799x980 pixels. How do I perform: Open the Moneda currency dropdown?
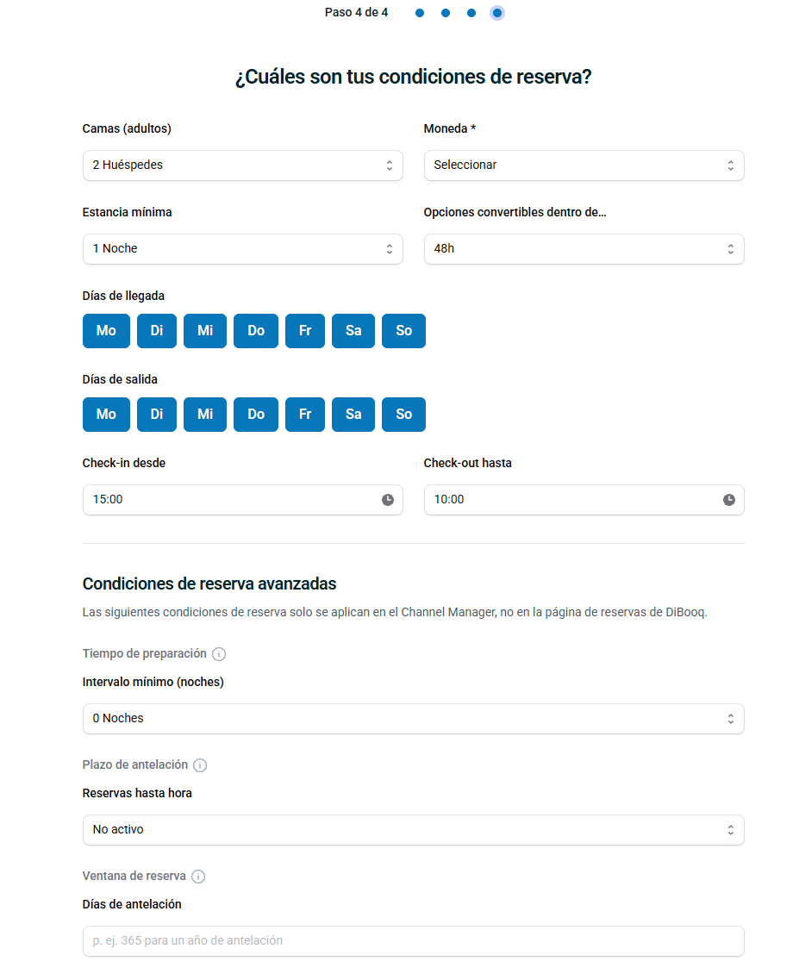pyautogui.click(x=584, y=165)
